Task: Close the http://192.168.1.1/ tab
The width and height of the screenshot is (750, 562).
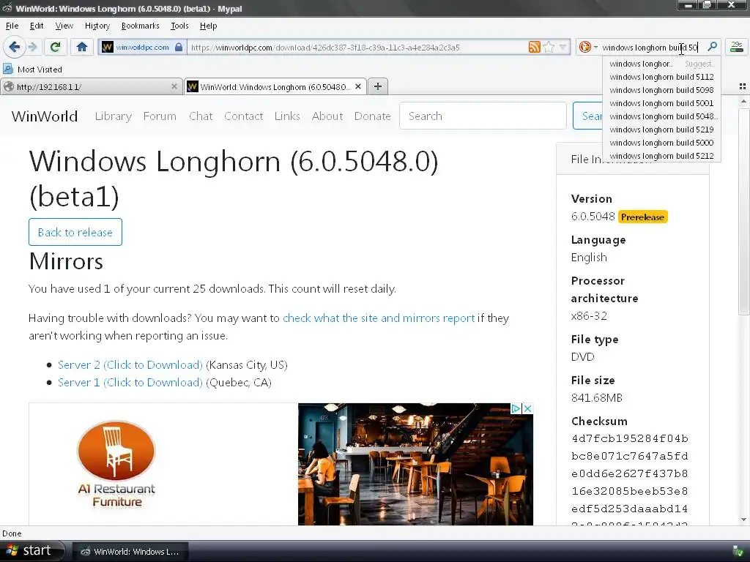Action: click(x=174, y=86)
